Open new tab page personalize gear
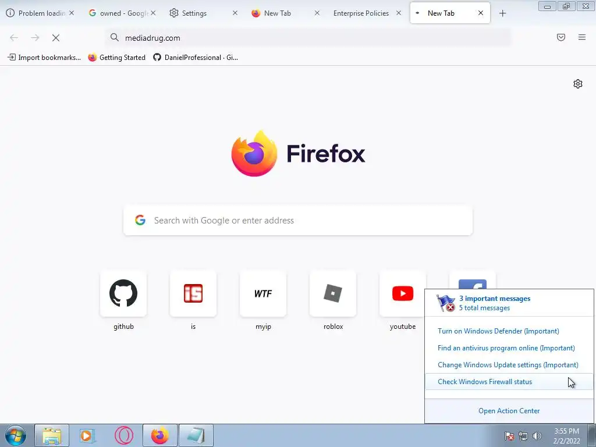 (578, 84)
